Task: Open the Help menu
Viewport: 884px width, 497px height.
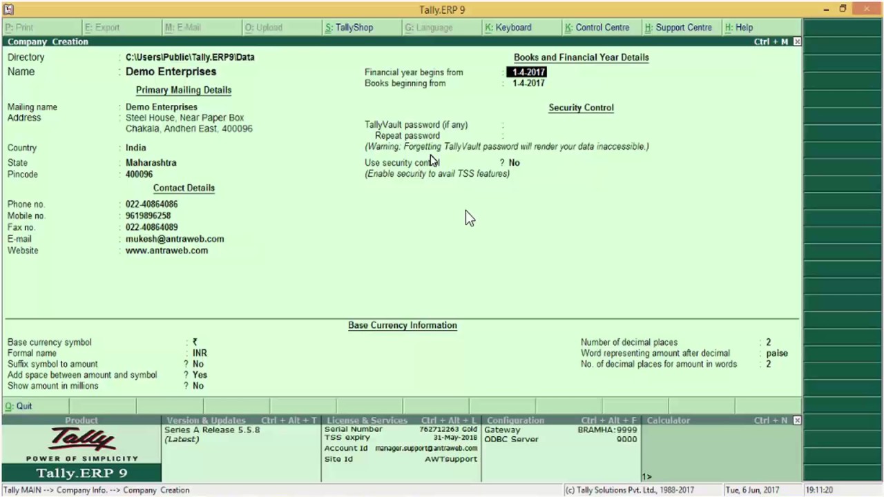Action: coord(739,28)
